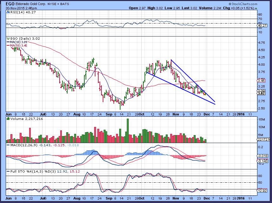Image resolution: width=272 pixels, height=203 pixels.
Task: Click the 'Volume 2,217,216' legend text
Action: 27,119
